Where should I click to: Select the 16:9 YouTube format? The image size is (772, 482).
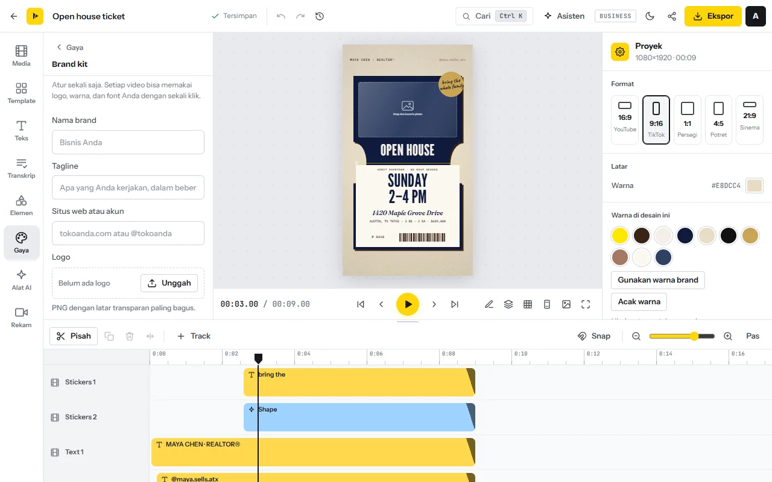(625, 120)
